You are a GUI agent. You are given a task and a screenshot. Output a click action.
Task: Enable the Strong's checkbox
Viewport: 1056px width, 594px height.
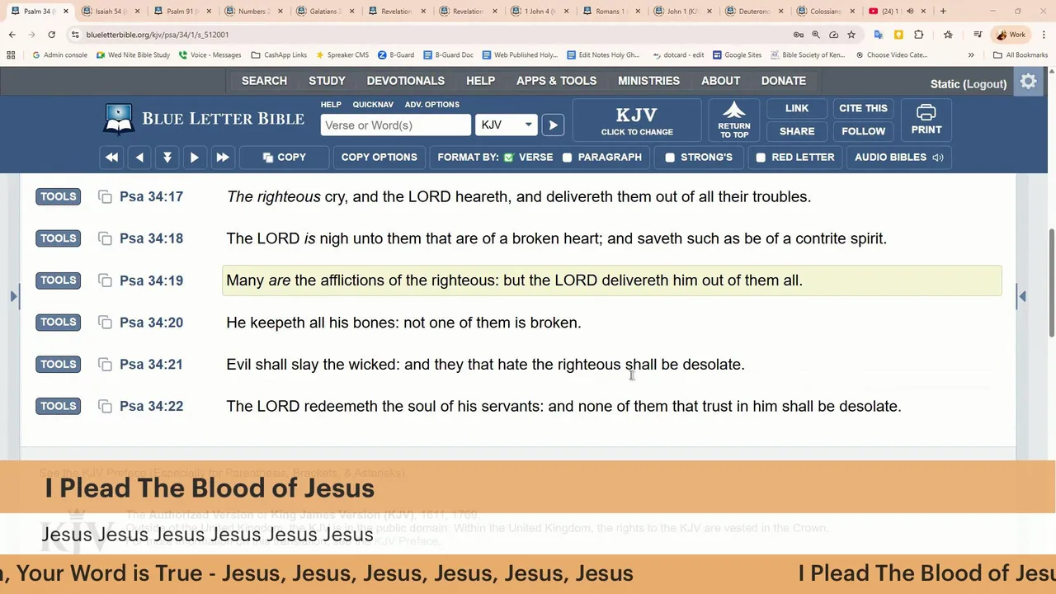pyautogui.click(x=670, y=157)
